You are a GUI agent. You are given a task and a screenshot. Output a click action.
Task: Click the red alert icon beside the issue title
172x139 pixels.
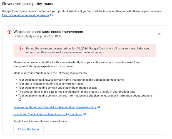pyautogui.click(x=9, y=32)
